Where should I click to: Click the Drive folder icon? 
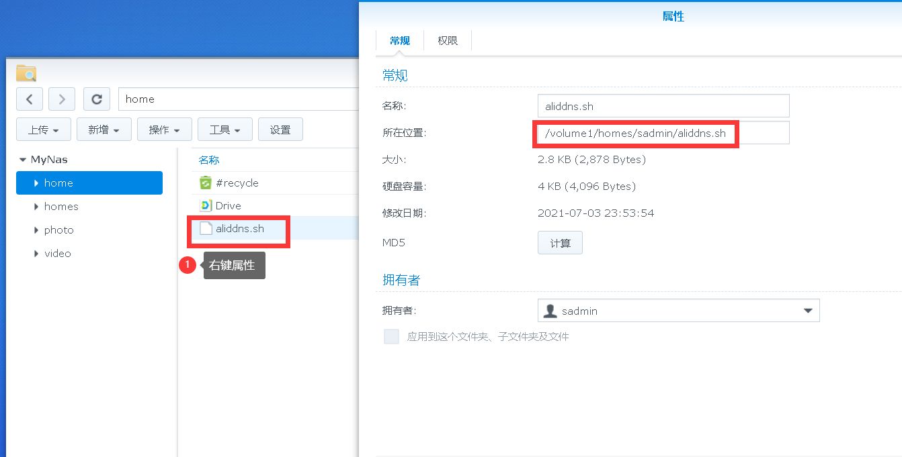click(x=206, y=206)
